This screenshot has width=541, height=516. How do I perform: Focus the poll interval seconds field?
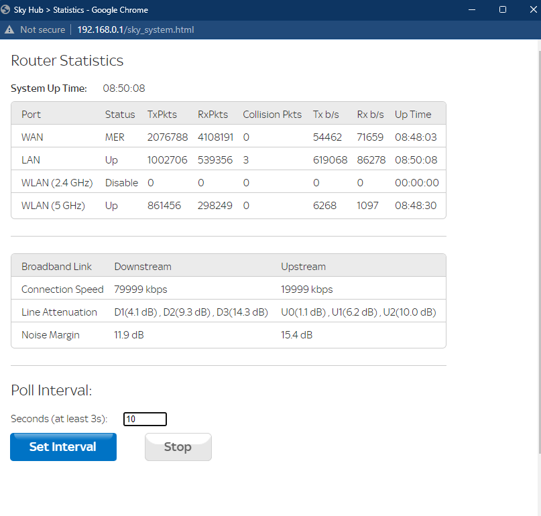pos(145,420)
